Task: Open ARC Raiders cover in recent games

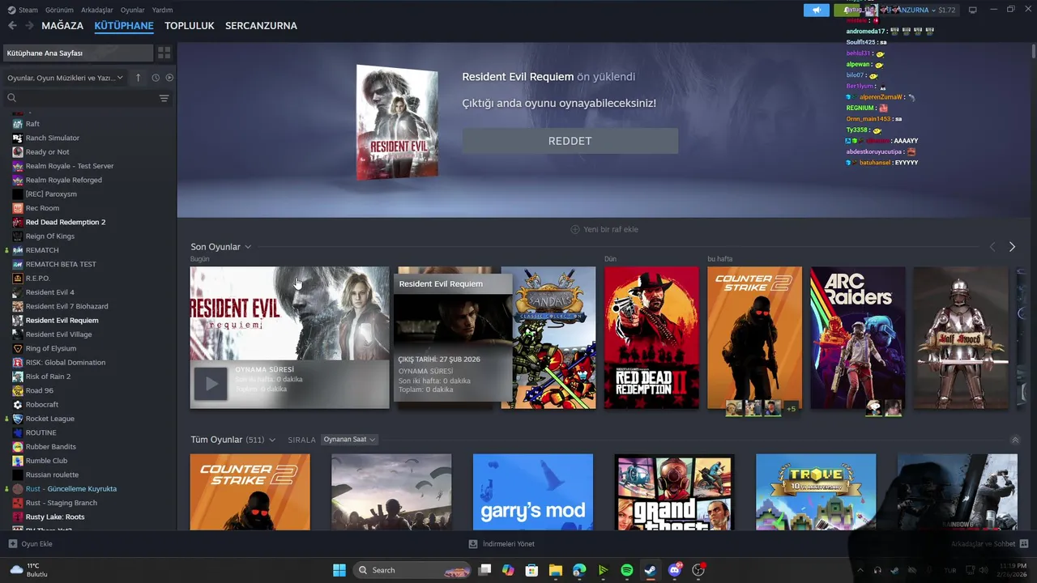Action: pyautogui.click(x=858, y=338)
